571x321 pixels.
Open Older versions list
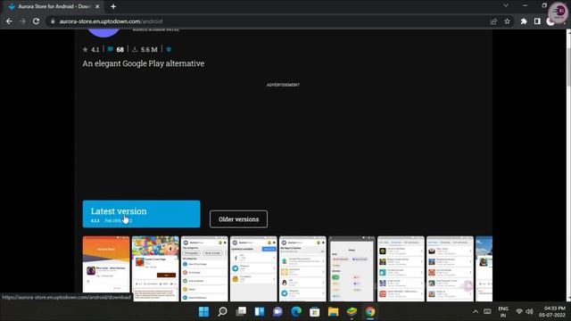pos(238,219)
